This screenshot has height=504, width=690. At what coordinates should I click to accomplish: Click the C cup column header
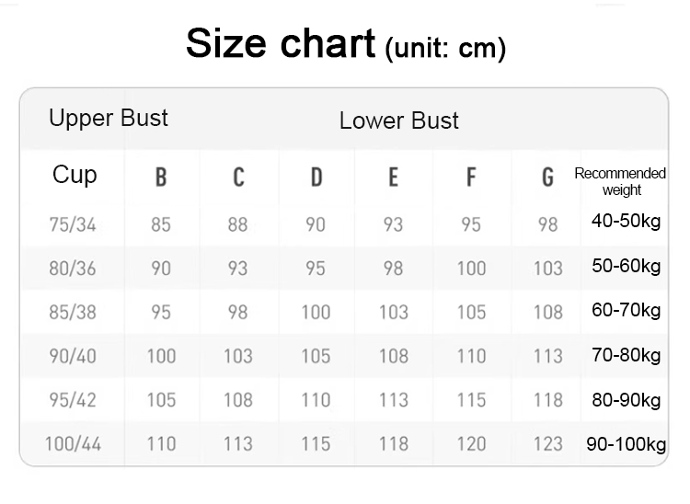click(238, 178)
